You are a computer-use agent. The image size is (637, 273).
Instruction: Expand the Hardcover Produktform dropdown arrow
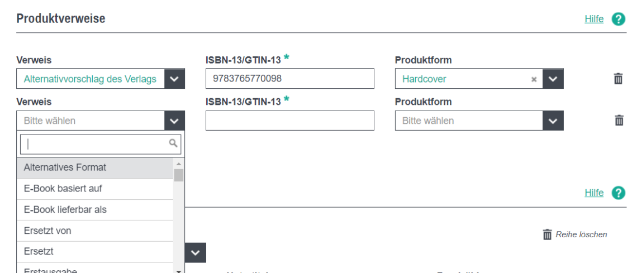click(553, 79)
